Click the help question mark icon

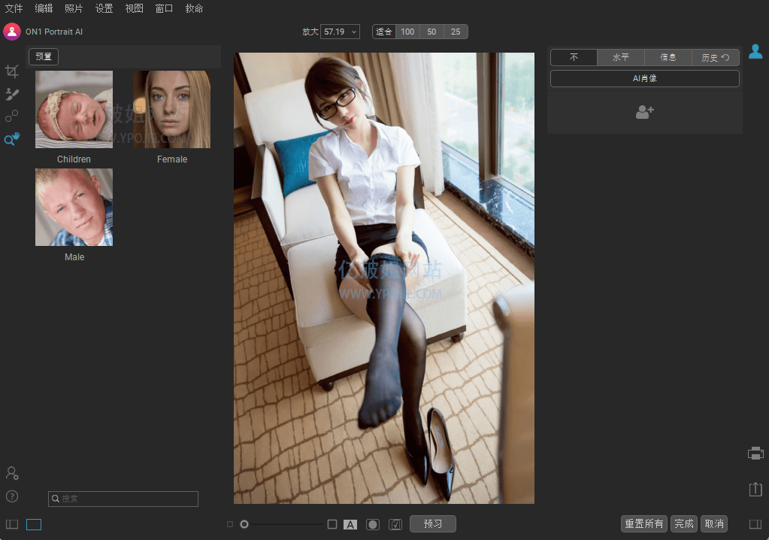click(x=12, y=496)
